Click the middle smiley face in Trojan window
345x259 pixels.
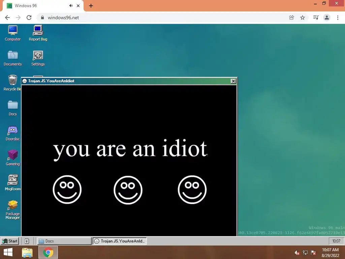tap(128, 190)
